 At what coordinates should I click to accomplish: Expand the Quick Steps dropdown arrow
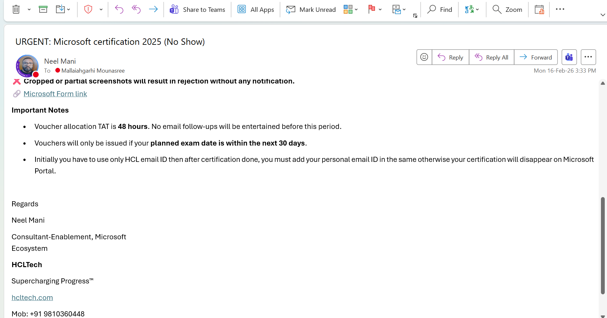tap(404, 10)
